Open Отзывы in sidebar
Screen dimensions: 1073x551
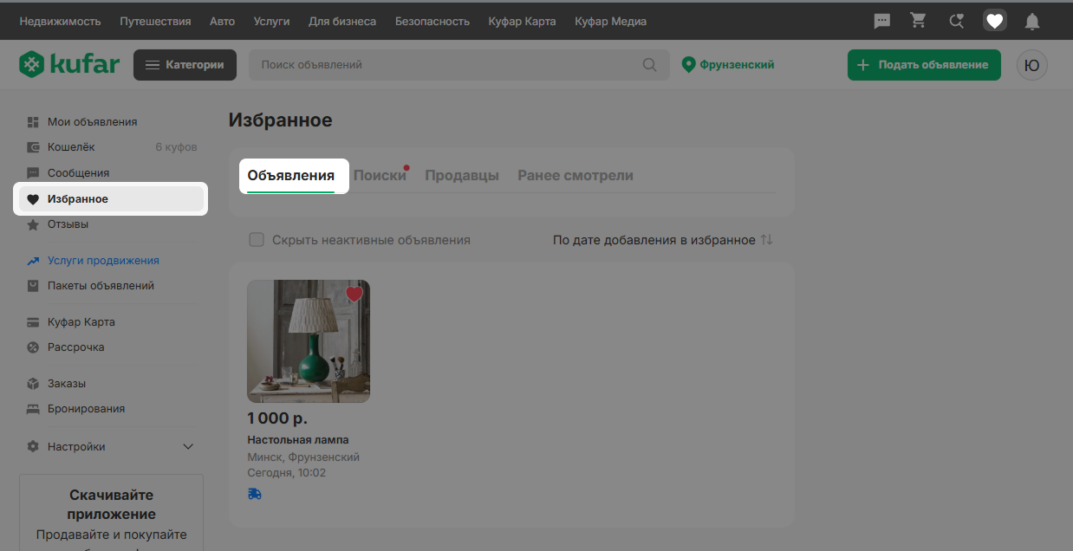pyautogui.click(x=68, y=224)
